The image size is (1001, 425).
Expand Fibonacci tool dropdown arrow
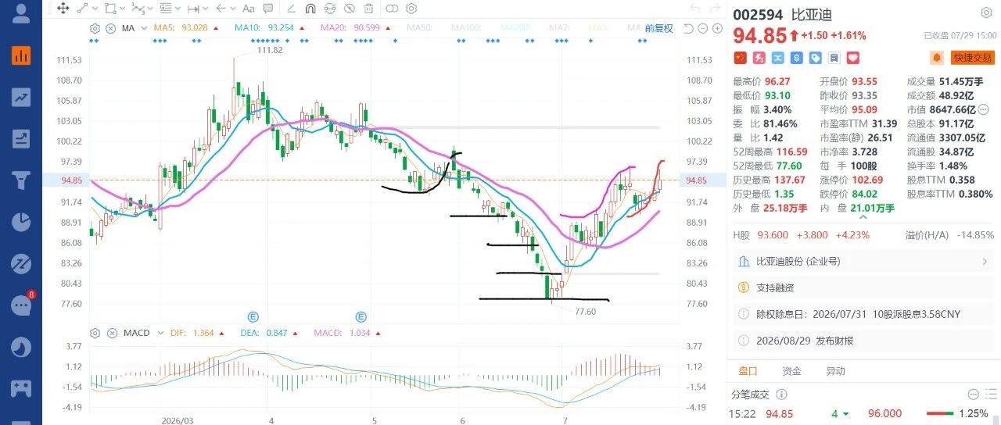(x=178, y=10)
